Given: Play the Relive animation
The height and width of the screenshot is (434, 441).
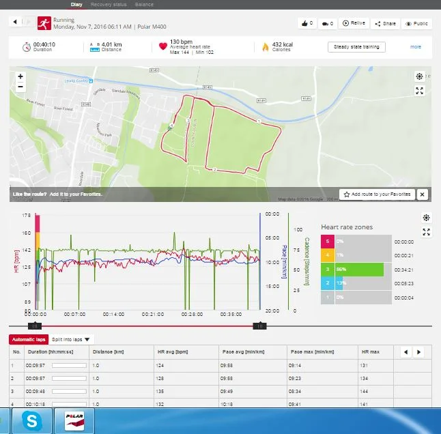Looking at the screenshot, I should [x=354, y=23].
